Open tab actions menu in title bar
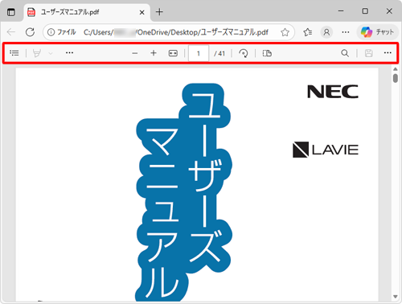402x304 pixels. click(x=11, y=12)
